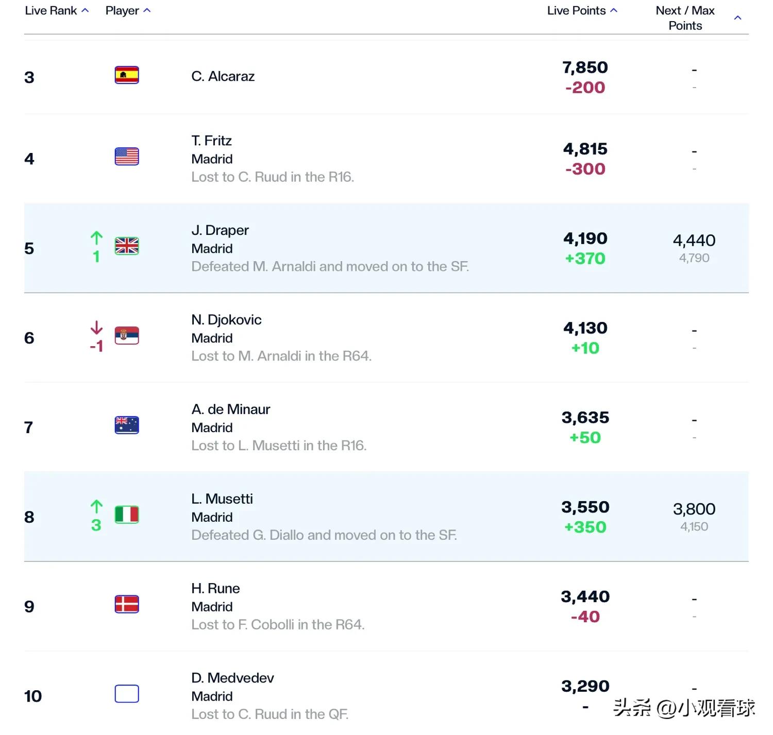Click the Italy flag icon beside L. Musetti
773x735 pixels.
pos(127,515)
